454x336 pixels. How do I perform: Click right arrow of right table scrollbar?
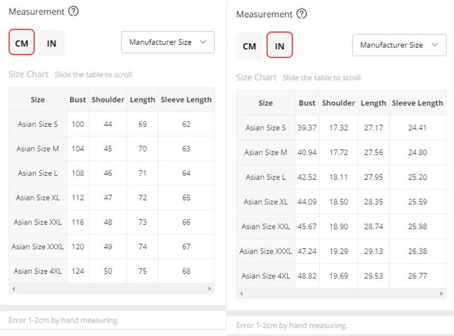pyautogui.click(x=441, y=294)
